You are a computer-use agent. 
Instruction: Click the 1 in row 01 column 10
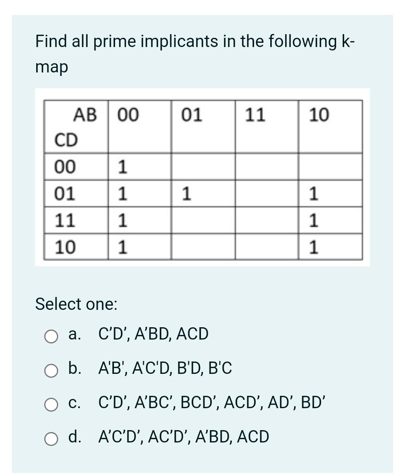point(314,193)
